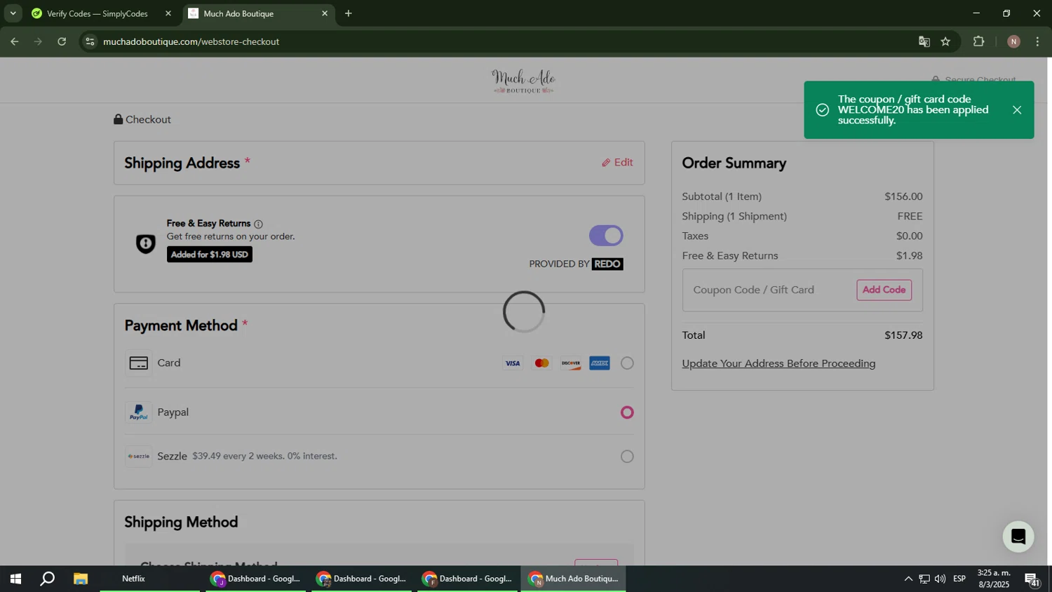Click the address bar URL
The width and height of the screenshot is (1052, 592).
pos(191,41)
